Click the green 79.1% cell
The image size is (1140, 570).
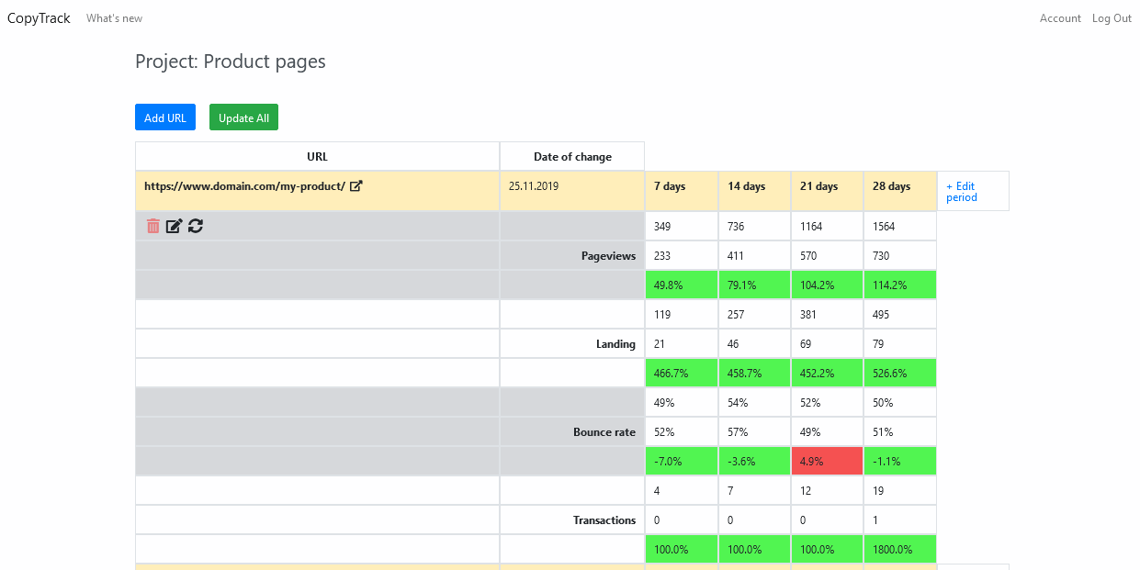click(x=754, y=285)
